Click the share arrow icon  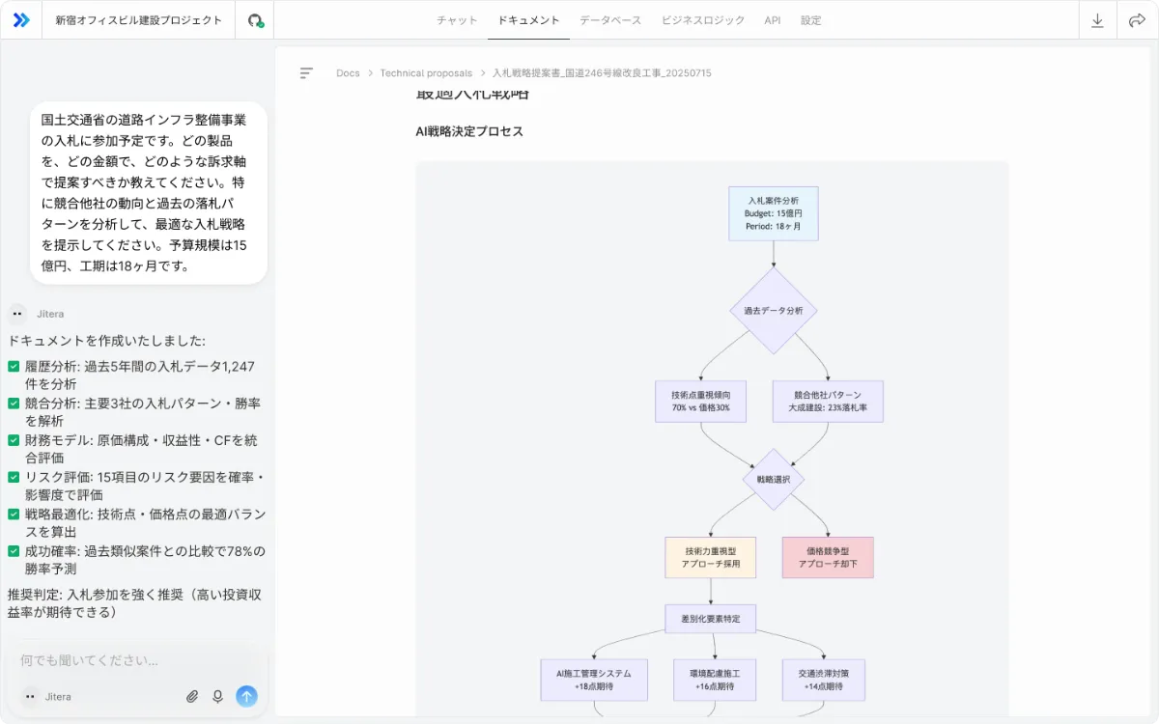[1137, 20]
